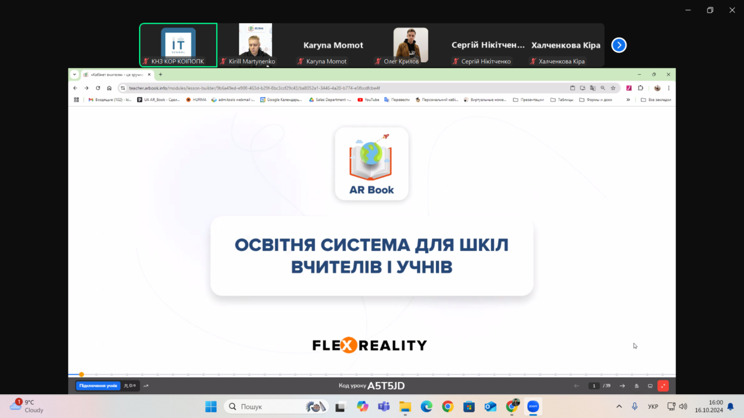This screenshot has height=418, width=744.
Task: Open Microsoft Teams from taskbar
Action: pos(384,406)
